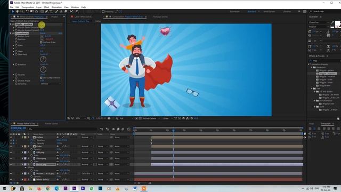Select the Rectangle shape tool
Screen dimensions: 341x192
[x=42, y=11]
